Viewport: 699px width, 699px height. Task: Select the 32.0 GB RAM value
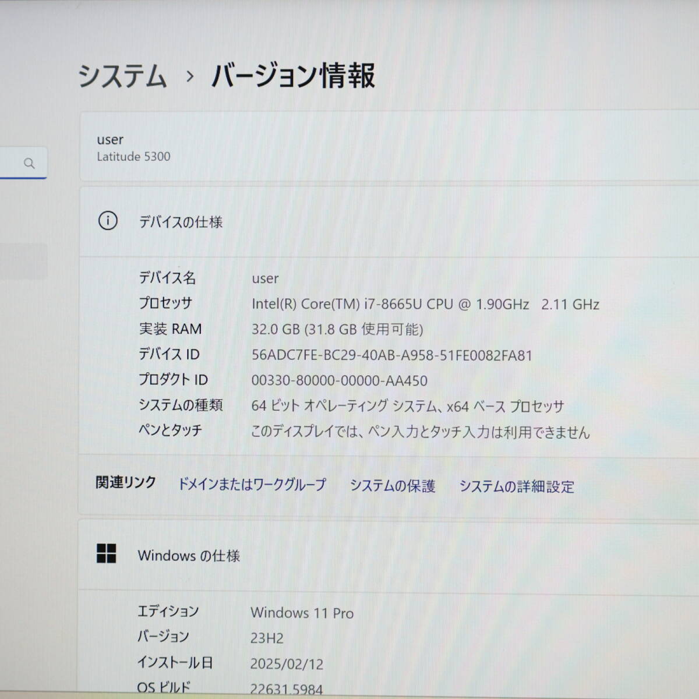pos(337,329)
